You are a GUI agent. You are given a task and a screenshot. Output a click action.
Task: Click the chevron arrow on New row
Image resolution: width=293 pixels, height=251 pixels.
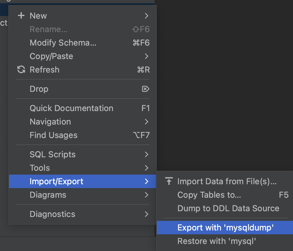pos(146,16)
